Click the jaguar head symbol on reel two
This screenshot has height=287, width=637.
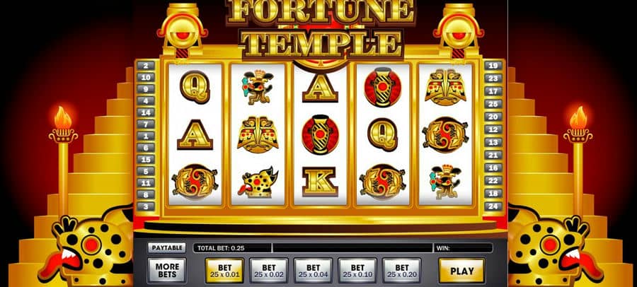pyautogui.click(x=259, y=182)
